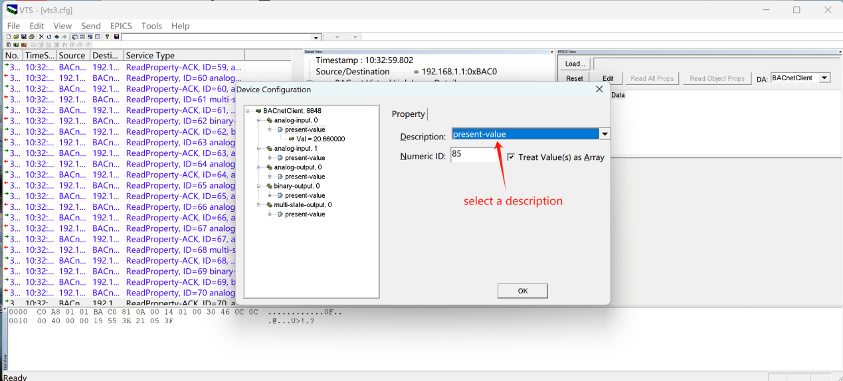Select the ReadProperty-ACK, ID=59 packet row
This screenshot has height=381, width=843.
[122, 67]
